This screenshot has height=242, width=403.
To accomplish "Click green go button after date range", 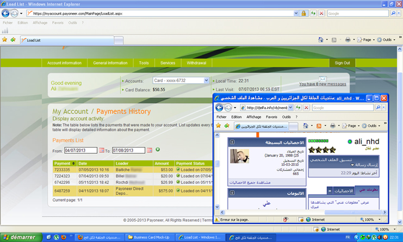I will 158,150.
